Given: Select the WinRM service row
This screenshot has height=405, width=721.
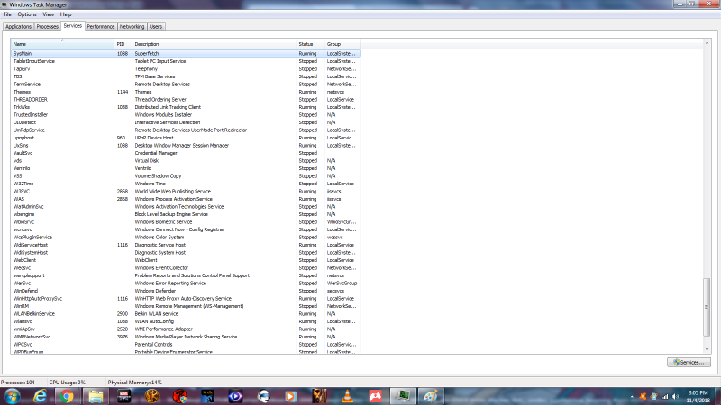Looking at the screenshot, I should (186, 306).
